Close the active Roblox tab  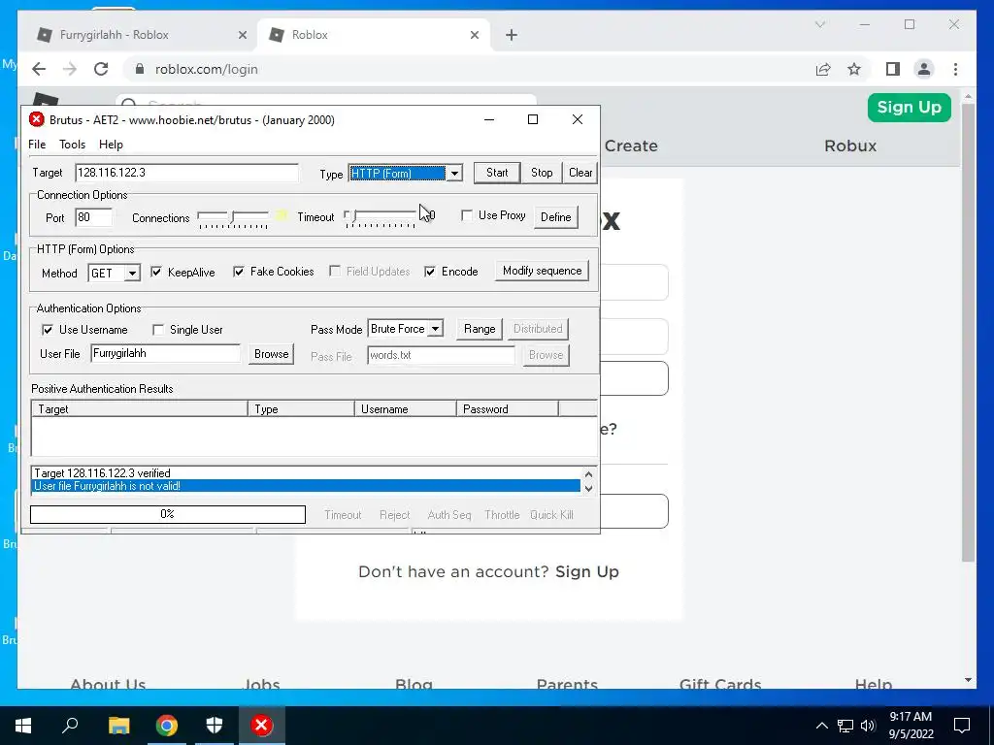tap(474, 35)
